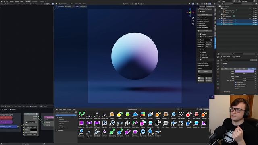
Task: Open the File menu
Action: click(4, 1)
